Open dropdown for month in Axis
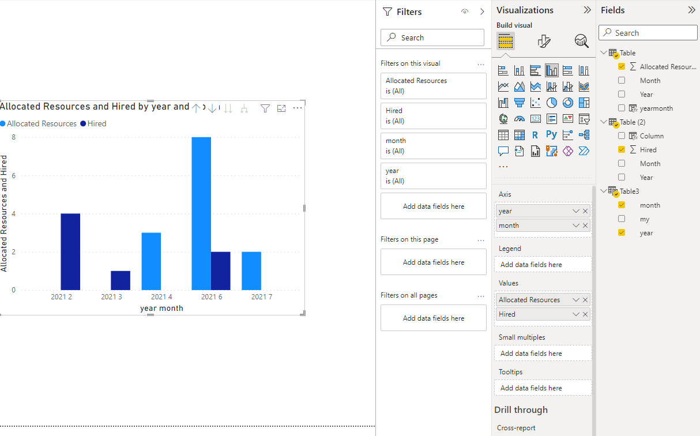The width and height of the screenshot is (700, 436). pos(576,225)
